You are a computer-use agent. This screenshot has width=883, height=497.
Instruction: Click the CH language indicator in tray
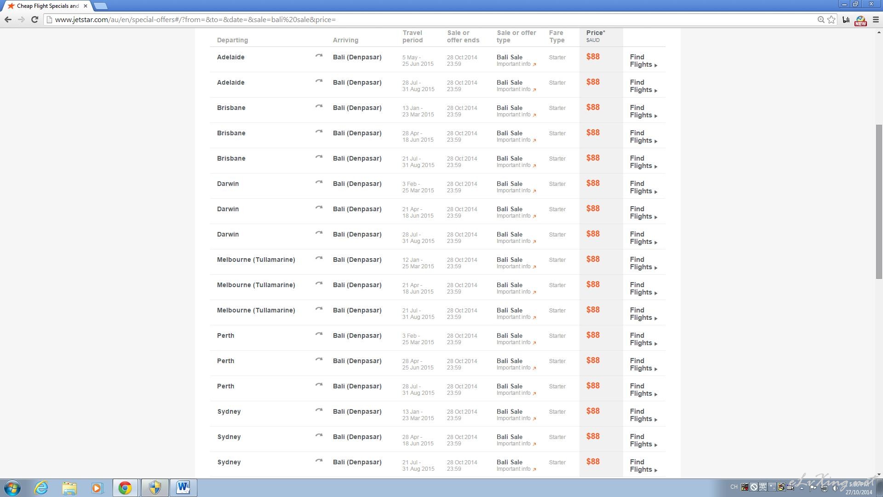click(734, 487)
